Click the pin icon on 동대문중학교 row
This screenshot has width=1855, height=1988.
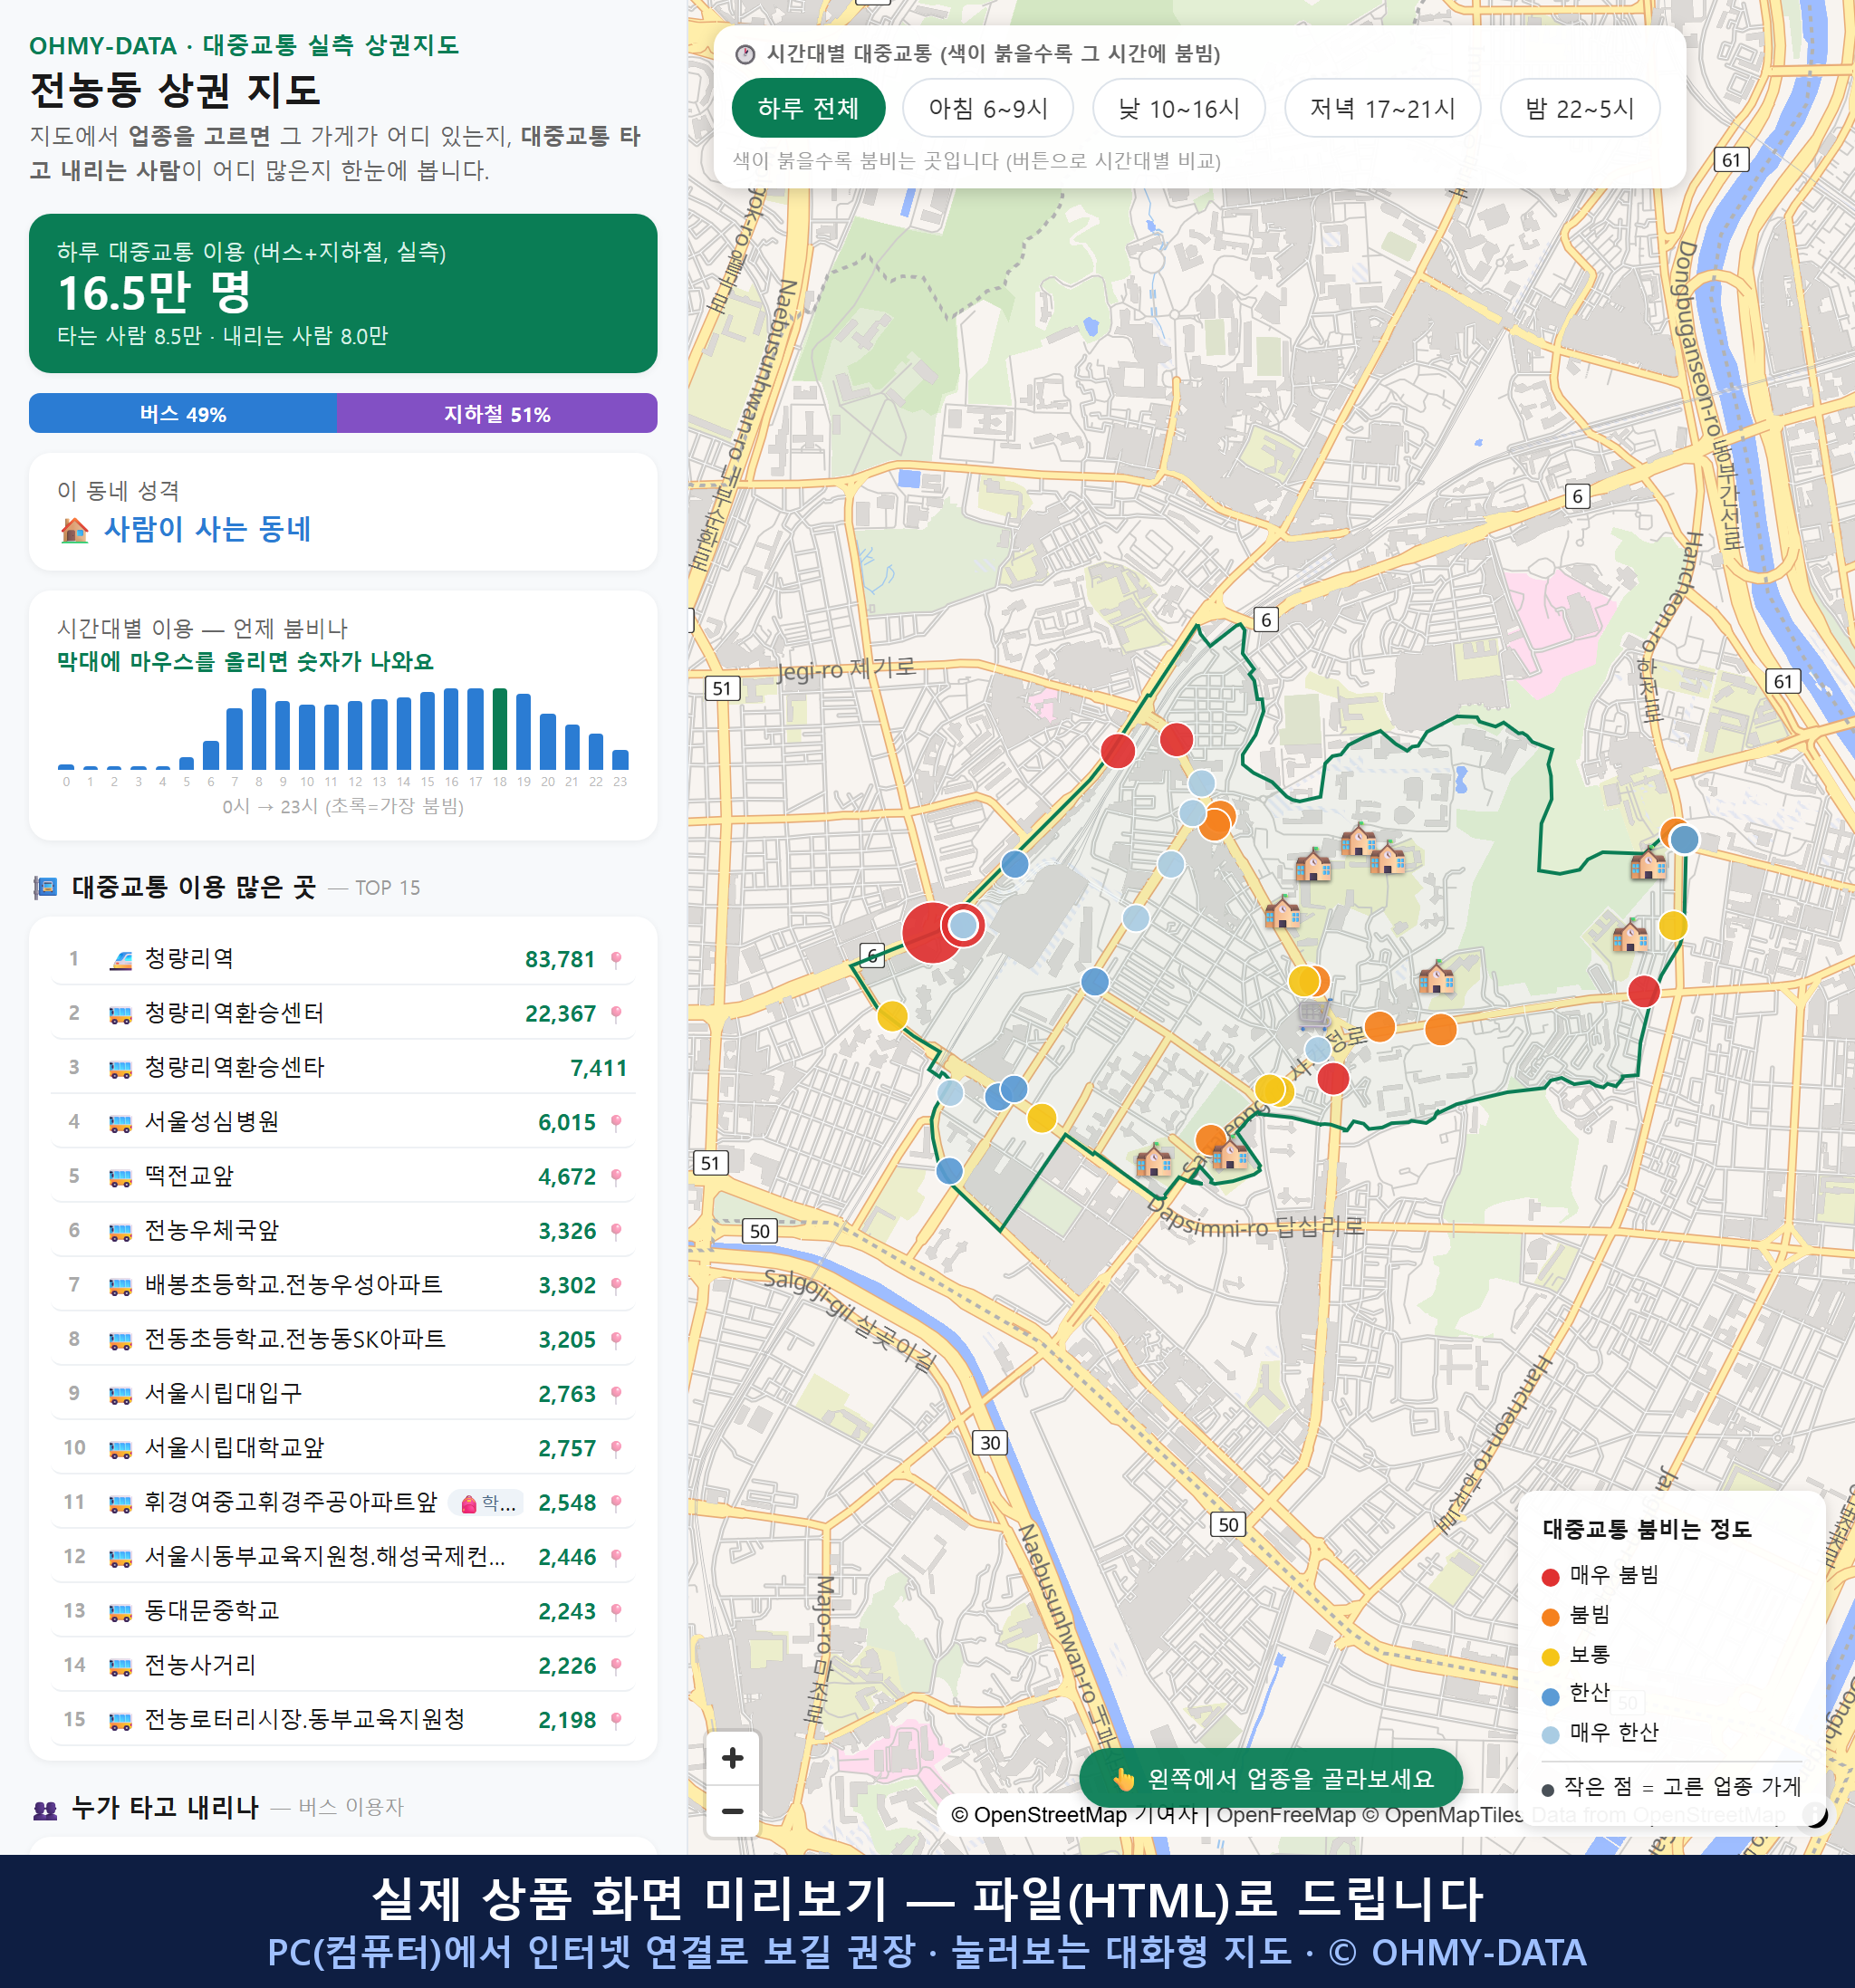(x=616, y=1612)
